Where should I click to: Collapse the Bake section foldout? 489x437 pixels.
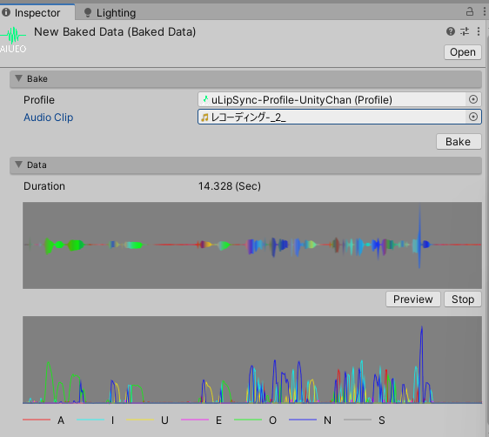(x=19, y=78)
